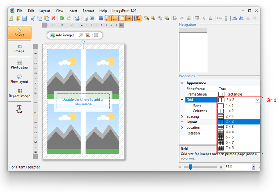Click the zoom slider handle
Viewport: 279px width, 194px height.
tap(190, 167)
